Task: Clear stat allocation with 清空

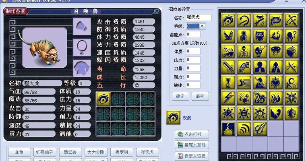Action: point(200,96)
